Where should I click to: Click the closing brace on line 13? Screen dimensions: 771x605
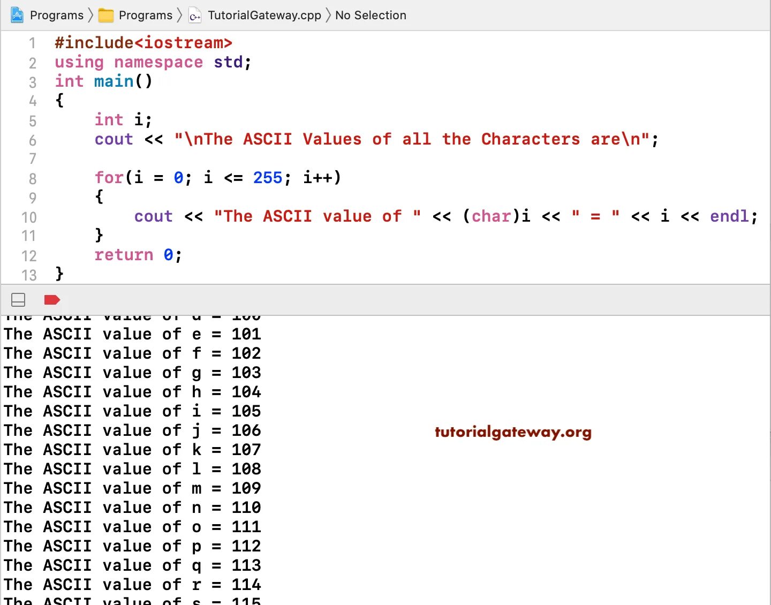[59, 274]
